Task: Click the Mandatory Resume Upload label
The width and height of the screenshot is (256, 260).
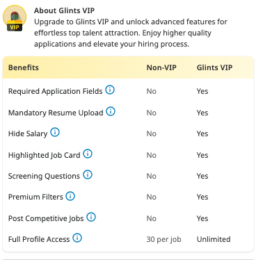Action: coord(56,113)
